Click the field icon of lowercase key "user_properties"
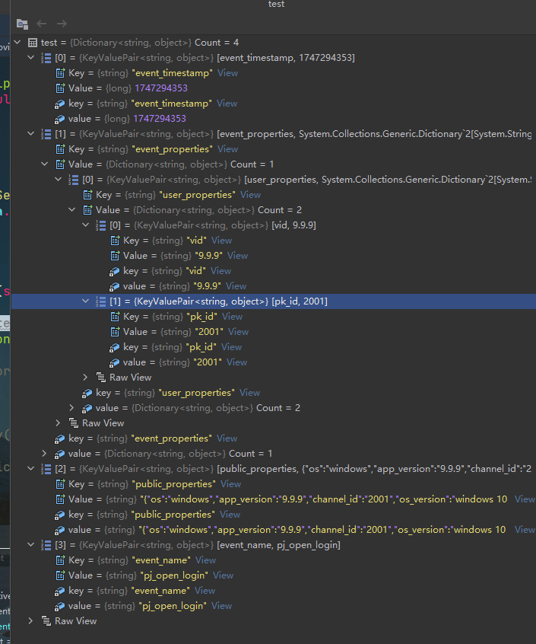This screenshot has height=644, width=536. pyautogui.click(x=87, y=393)
